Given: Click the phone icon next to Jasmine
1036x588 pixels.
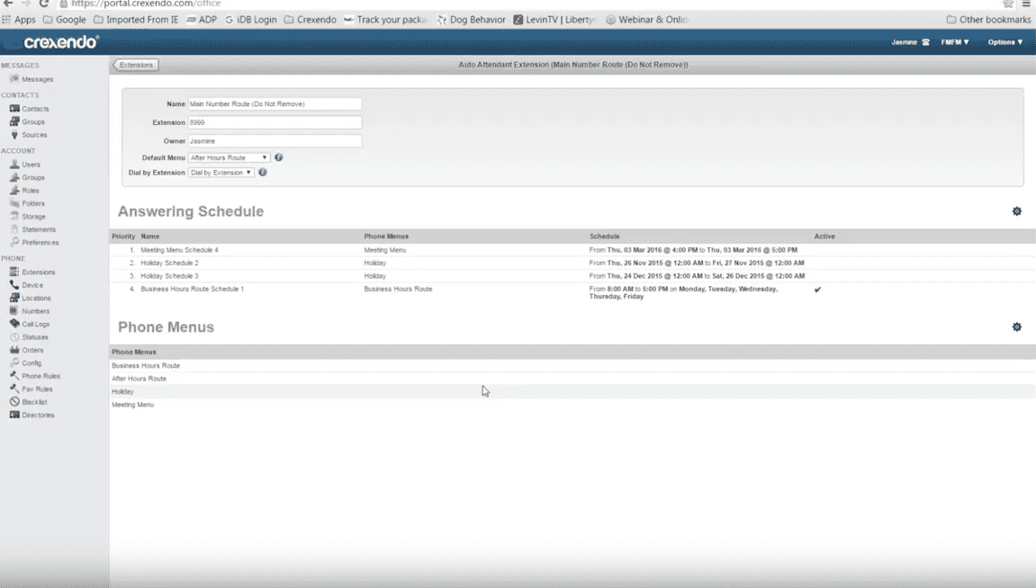Looking at the screenshot, I should (925, 42).
